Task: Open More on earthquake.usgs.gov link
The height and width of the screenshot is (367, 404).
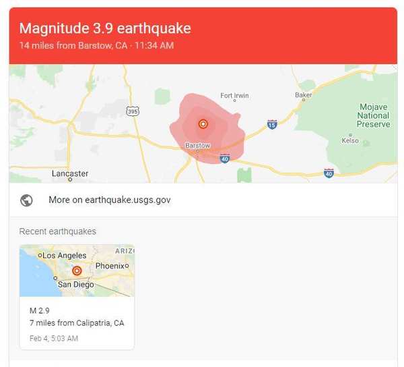Action: [x=110, y=200]
